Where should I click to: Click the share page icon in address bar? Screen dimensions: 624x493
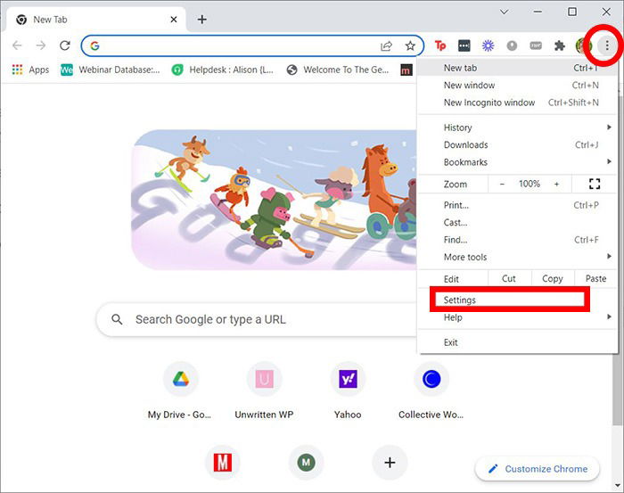(386, 45)
